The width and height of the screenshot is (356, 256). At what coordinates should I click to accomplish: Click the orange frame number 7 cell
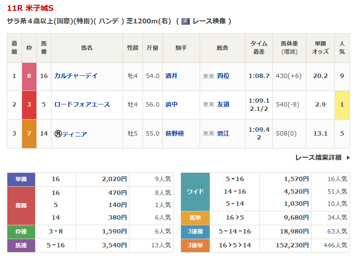(29, 133)
